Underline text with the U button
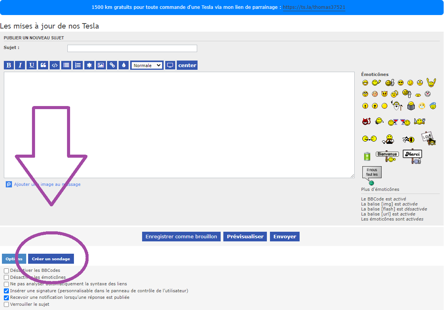Image resolution: width=444 pixels, height=310 pixels. (x=32, y=65)
